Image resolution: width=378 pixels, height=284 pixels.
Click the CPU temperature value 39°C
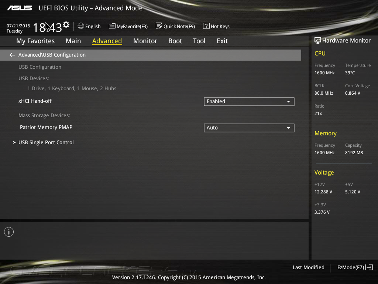(350, 73)
